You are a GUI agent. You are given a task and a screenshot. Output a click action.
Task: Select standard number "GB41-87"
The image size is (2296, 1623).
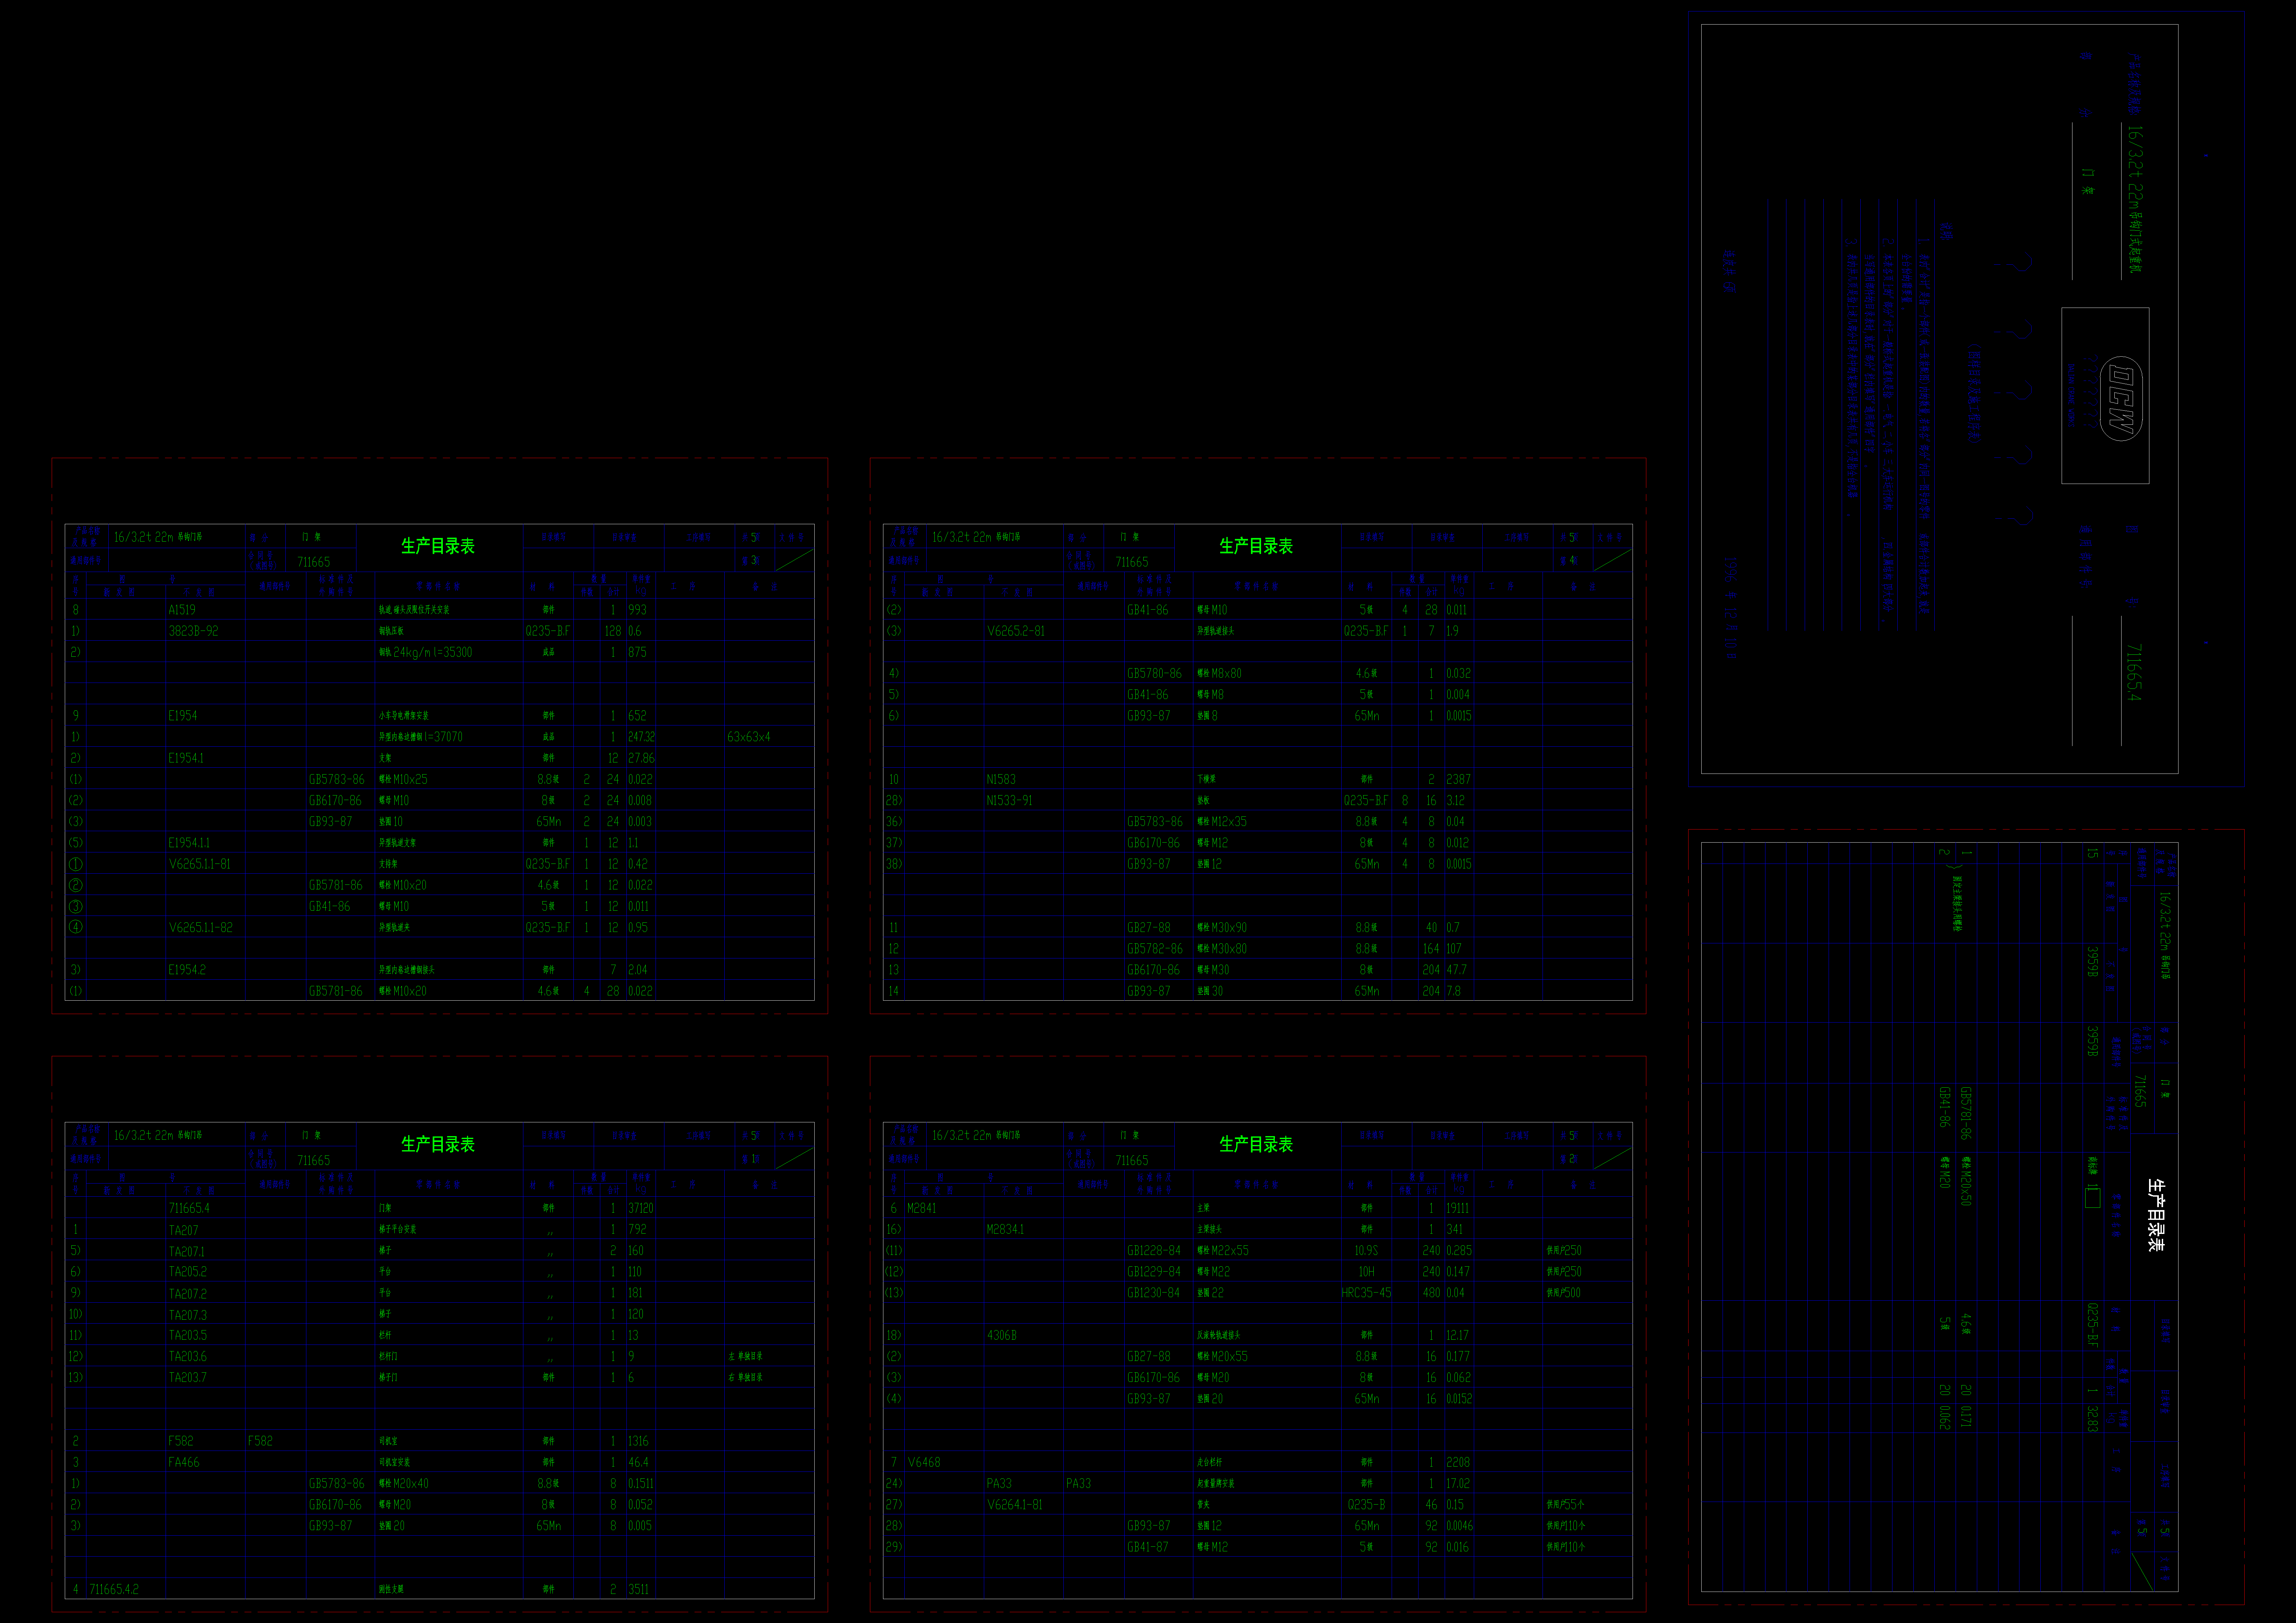coord(1148,1547)
